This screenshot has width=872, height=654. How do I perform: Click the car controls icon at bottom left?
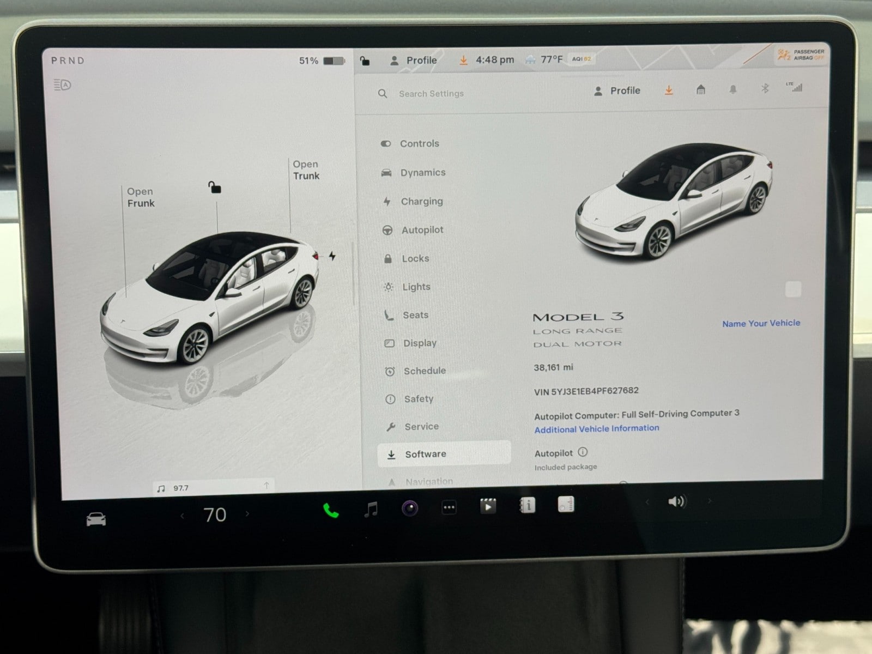96,519
